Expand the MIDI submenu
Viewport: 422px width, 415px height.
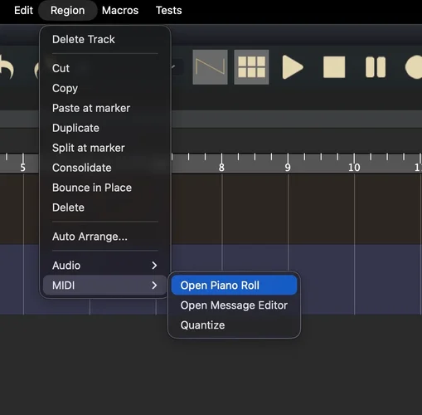[105, 286]
